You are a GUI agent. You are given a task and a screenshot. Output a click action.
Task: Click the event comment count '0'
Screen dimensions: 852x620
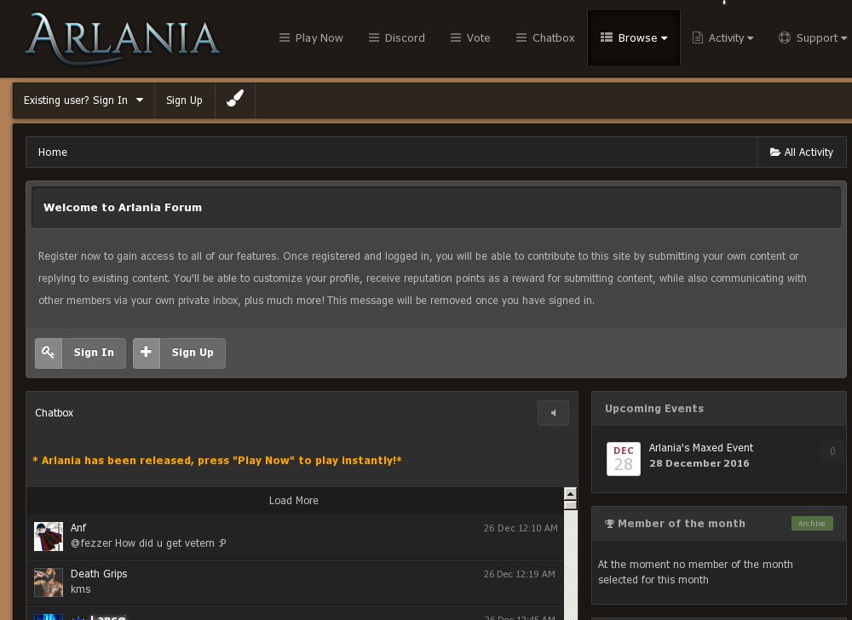pos(832,451)
